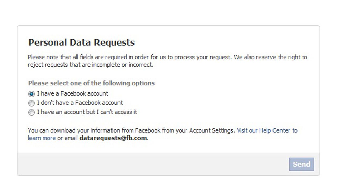Click the datarequests@fb.com email address
The height and width of the screenshot is (189, 337).
(x=113, y=138)
